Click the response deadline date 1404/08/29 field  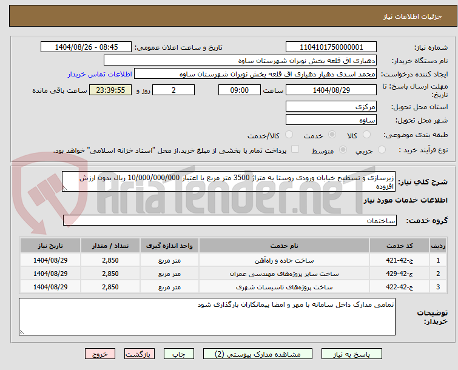click(331, 90)
